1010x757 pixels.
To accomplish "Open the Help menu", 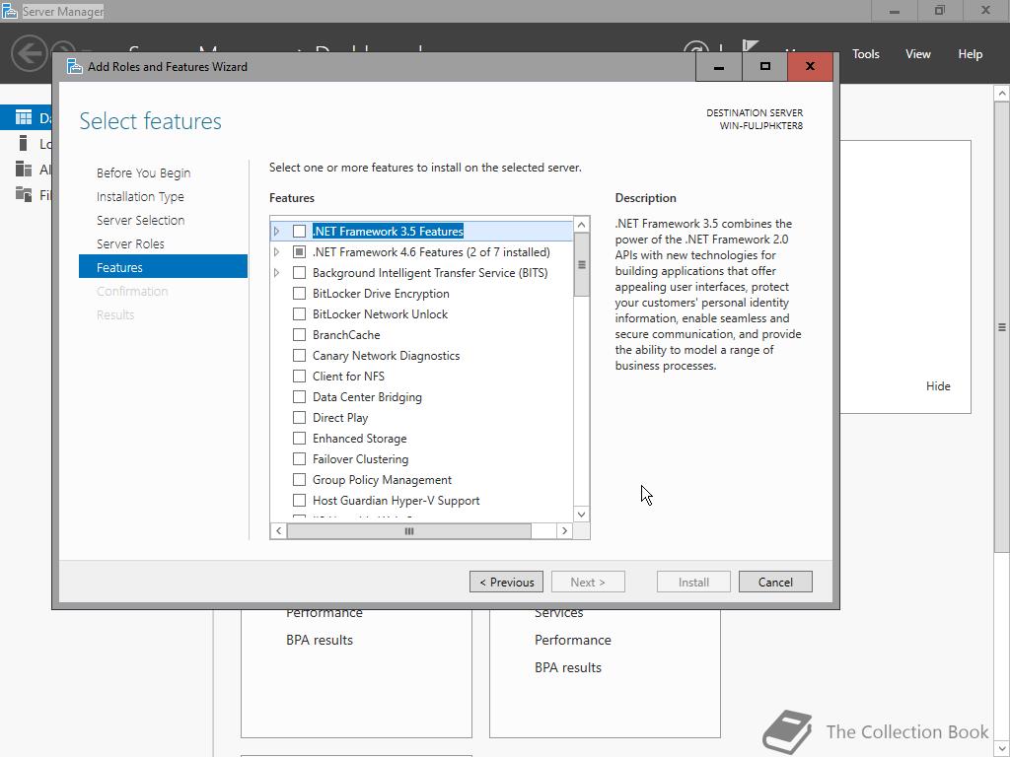I will (970, 54).
